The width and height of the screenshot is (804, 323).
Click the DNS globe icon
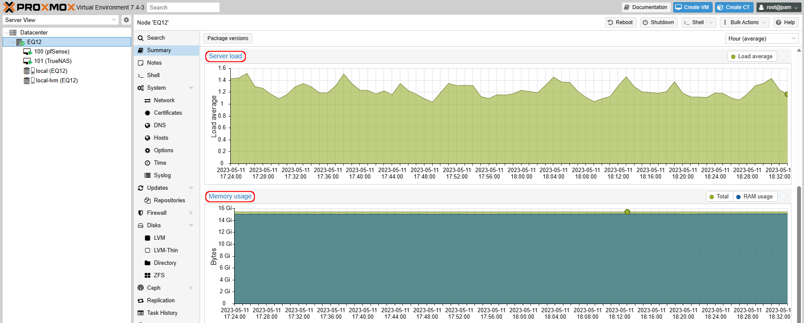click(148, 125)
